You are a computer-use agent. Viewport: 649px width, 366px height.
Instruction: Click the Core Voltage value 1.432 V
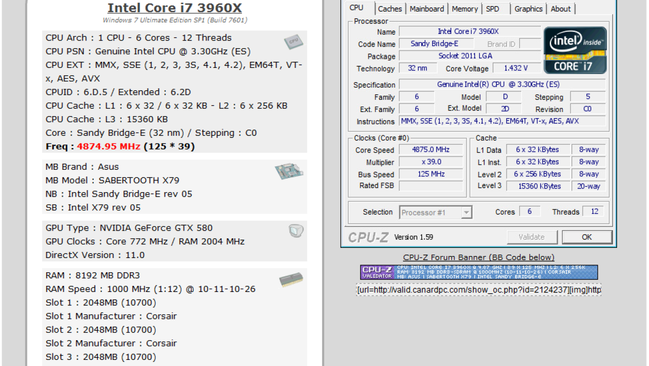pyautogui.click(x=516, y=68)
